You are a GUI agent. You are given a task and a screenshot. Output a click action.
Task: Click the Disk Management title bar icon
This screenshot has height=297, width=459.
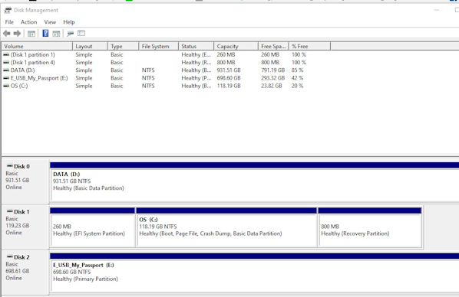pyautogui.click(x=8, y=11)
